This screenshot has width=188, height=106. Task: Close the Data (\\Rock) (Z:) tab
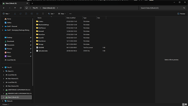27,3
